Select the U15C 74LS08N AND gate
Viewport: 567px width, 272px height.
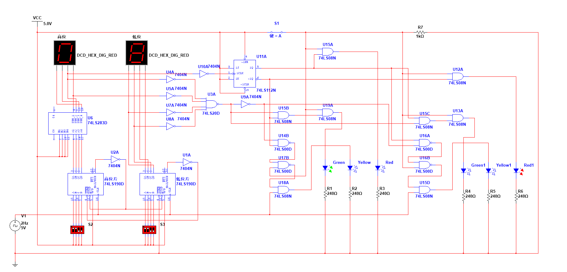click(x=425, y=121)
